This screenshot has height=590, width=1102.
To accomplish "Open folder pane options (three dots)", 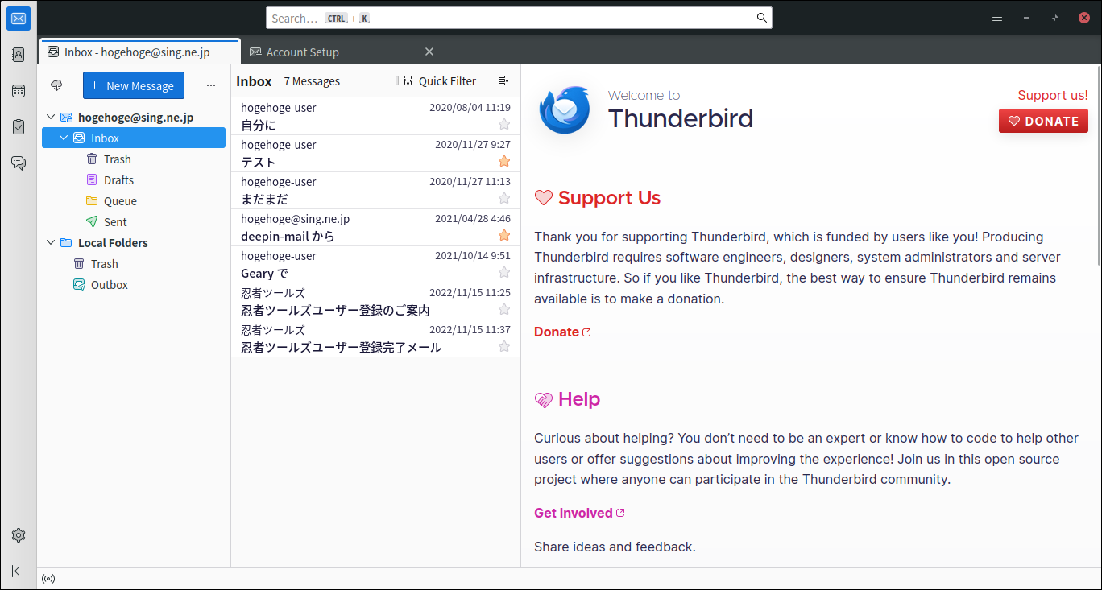I will point(211,85).
